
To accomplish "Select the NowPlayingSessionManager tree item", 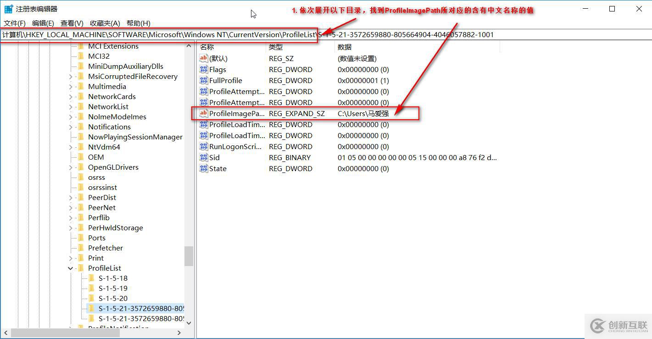I will [135, 137].
